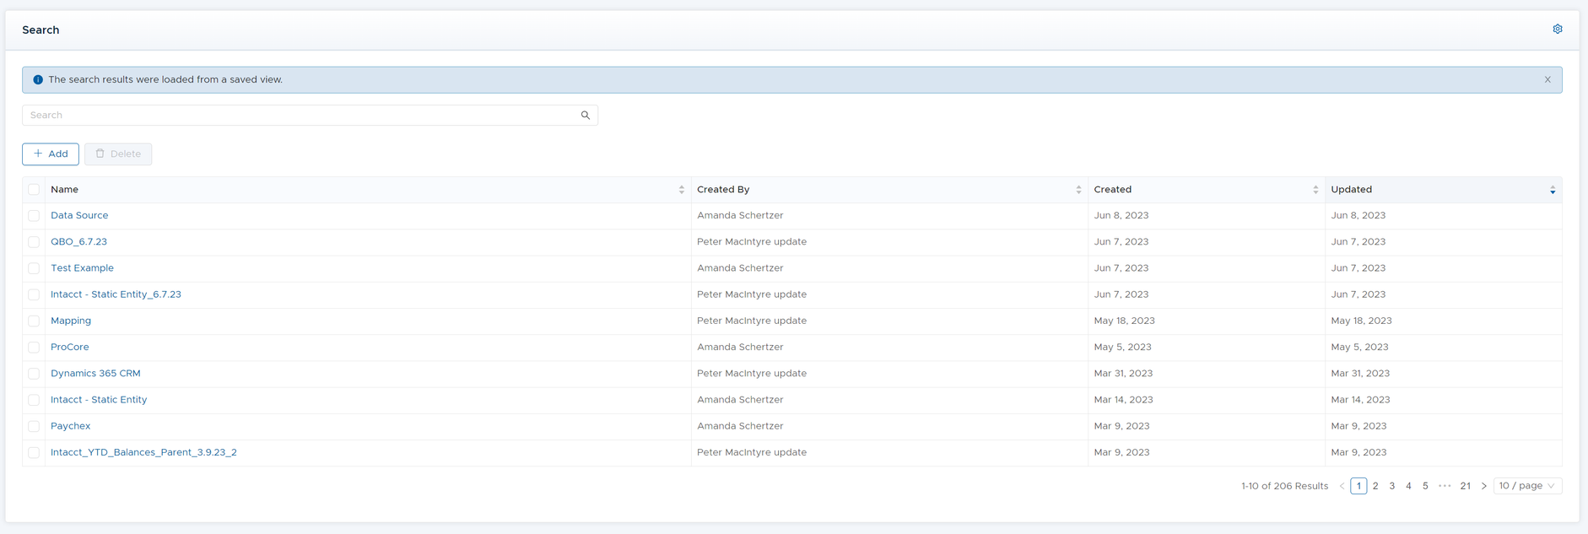Viewport: 1588px width, 534px height.
Task: Go to previous page arrow
Action: pyautogui.click(x=1342, y=486)
